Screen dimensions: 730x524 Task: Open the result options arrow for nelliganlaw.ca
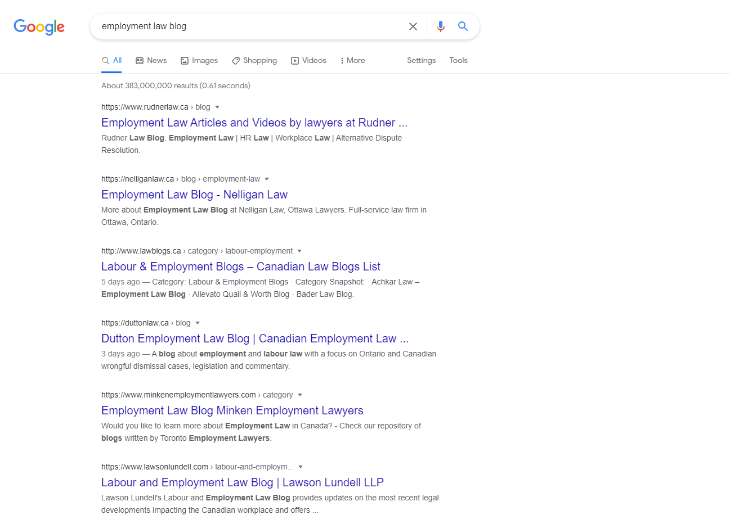point(267,179)
